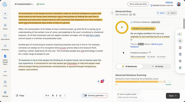Click the small chart icon beside the red badge

click(x=98, y=81)
